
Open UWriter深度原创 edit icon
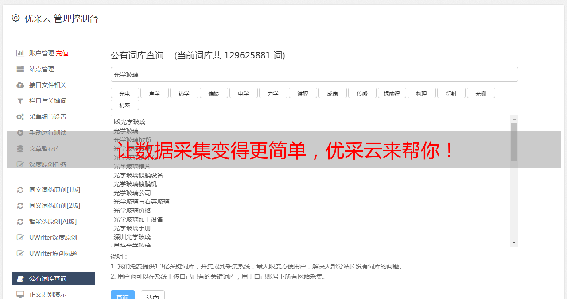tap(20, 238)
